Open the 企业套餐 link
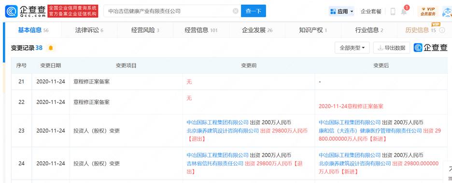452x183 pixels. click(371, 12)
